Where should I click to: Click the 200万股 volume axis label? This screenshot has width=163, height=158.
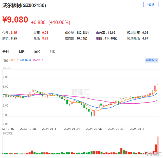[8, 133]
